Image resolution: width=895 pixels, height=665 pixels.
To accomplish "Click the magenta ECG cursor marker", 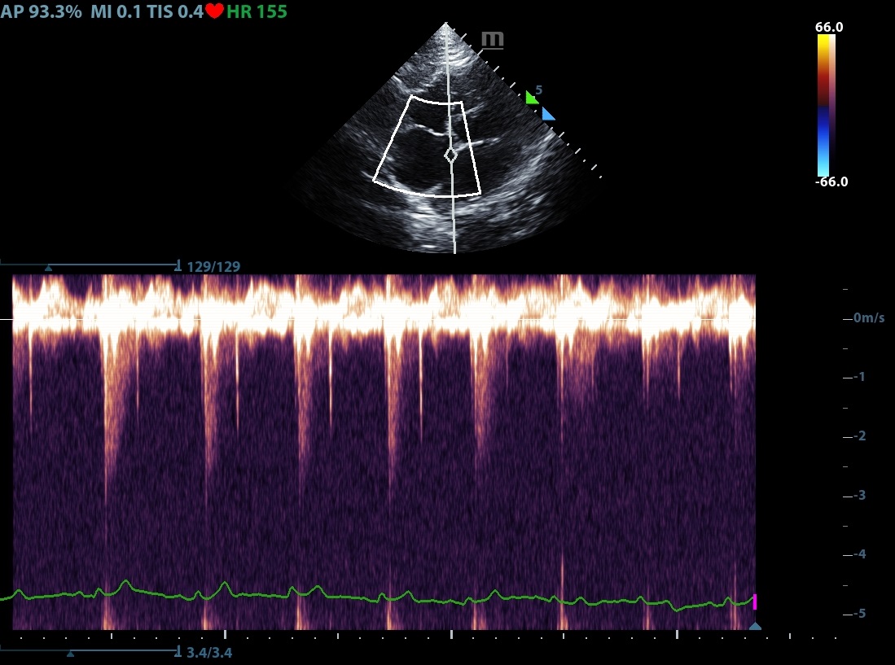I will click(755, 602).
